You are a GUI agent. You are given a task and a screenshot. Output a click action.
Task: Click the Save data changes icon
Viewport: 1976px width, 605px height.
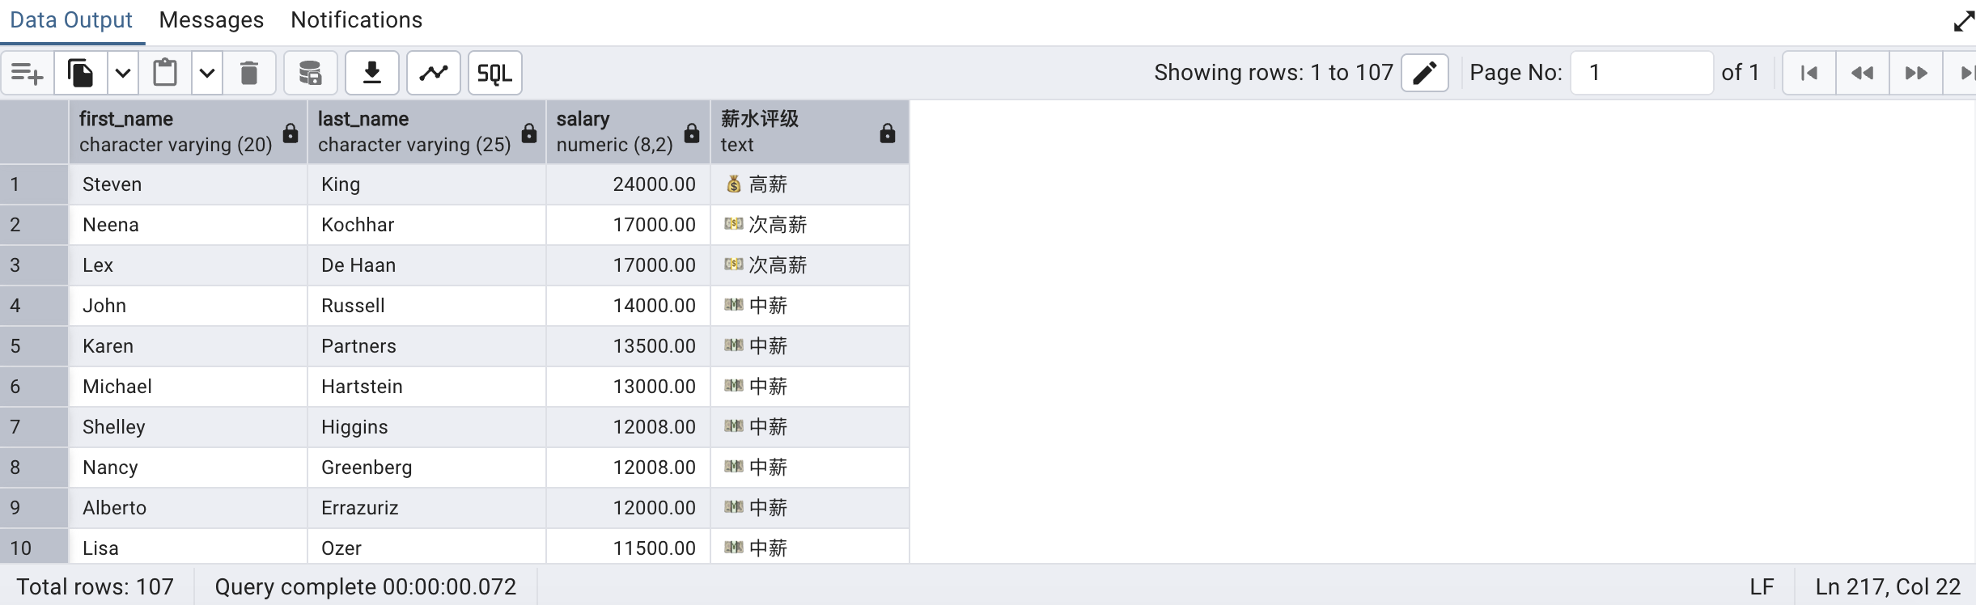pyautogui.click(x=310, y=74)
